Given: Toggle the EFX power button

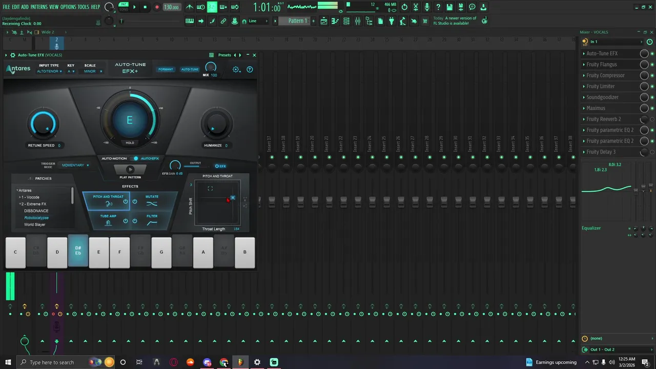Looking at the screenshot, I should pyautogui.click(x=220, y=166).
